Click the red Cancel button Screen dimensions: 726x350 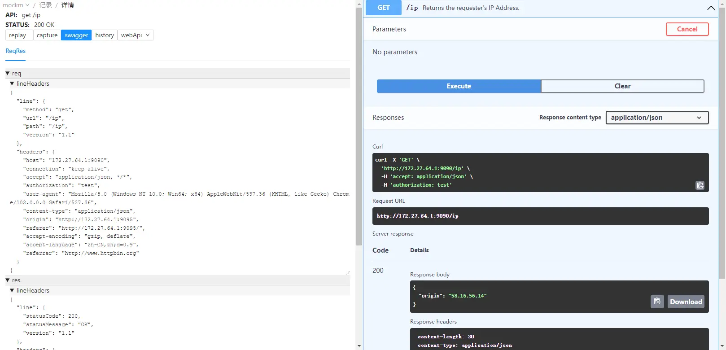pyautogui.click(x=687, y=29)
